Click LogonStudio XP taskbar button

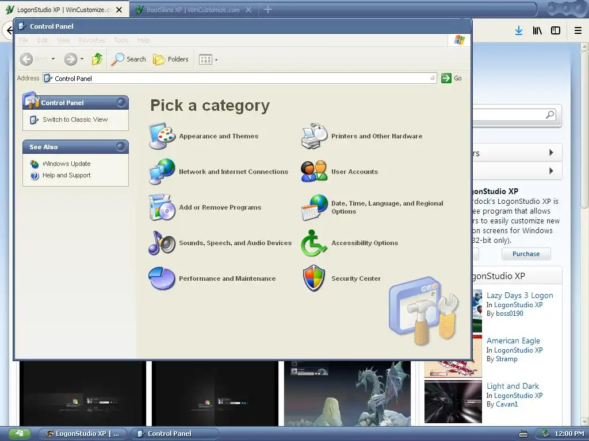(x=83, y=434)
